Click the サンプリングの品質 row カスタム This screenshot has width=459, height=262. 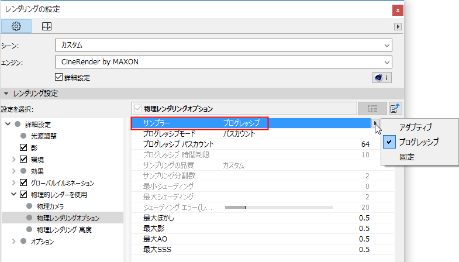(x=233, y=166)
